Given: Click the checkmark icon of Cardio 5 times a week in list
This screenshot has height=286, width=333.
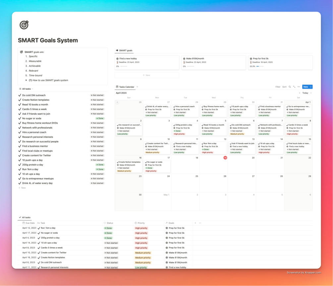Looking at the screenshot, I should [20, 109].
